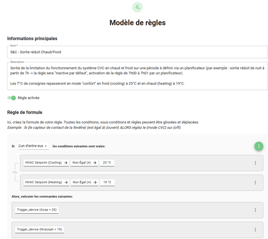Click the Trigger_device (Acsp = 25) command

point(37,210)
